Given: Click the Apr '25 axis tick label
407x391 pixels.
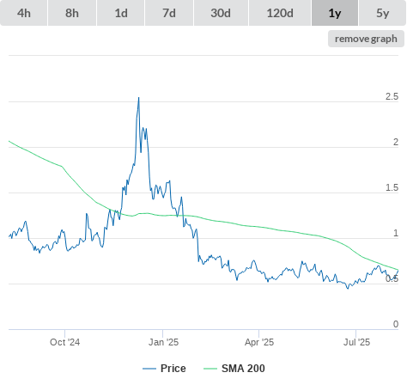Looking at the screenshot, I should click(x=259, y=342).
